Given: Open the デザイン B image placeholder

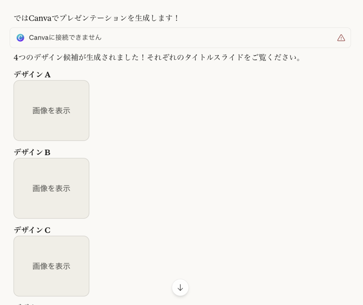Looking at the screenshot, I should [x=51, y=188].
